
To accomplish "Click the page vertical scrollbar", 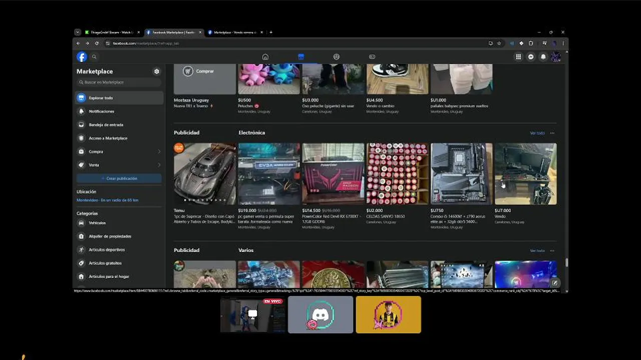I will (566, 262).
